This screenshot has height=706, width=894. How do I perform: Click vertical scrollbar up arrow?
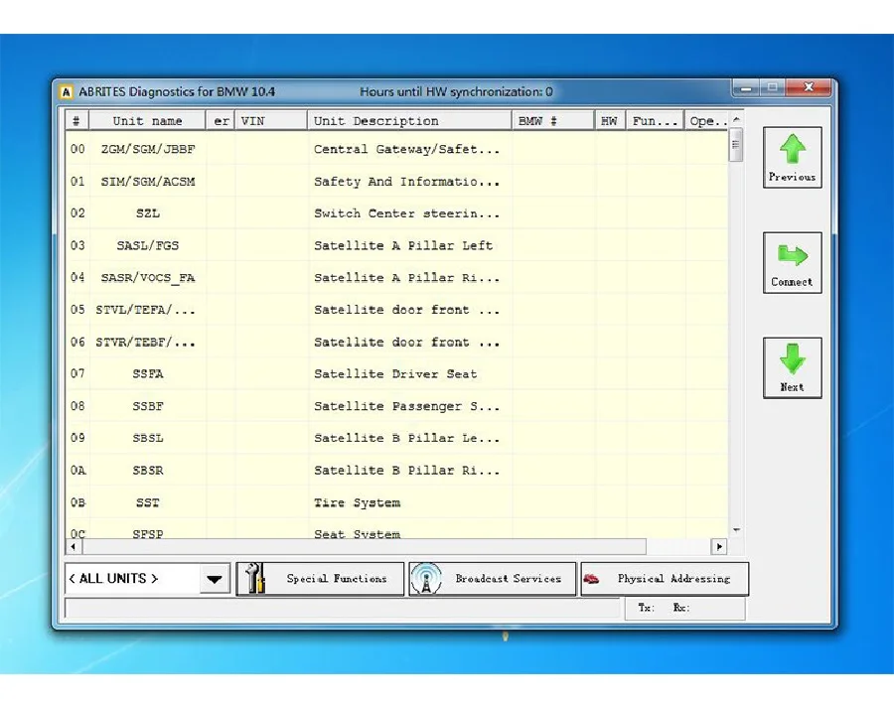(736, 120)
